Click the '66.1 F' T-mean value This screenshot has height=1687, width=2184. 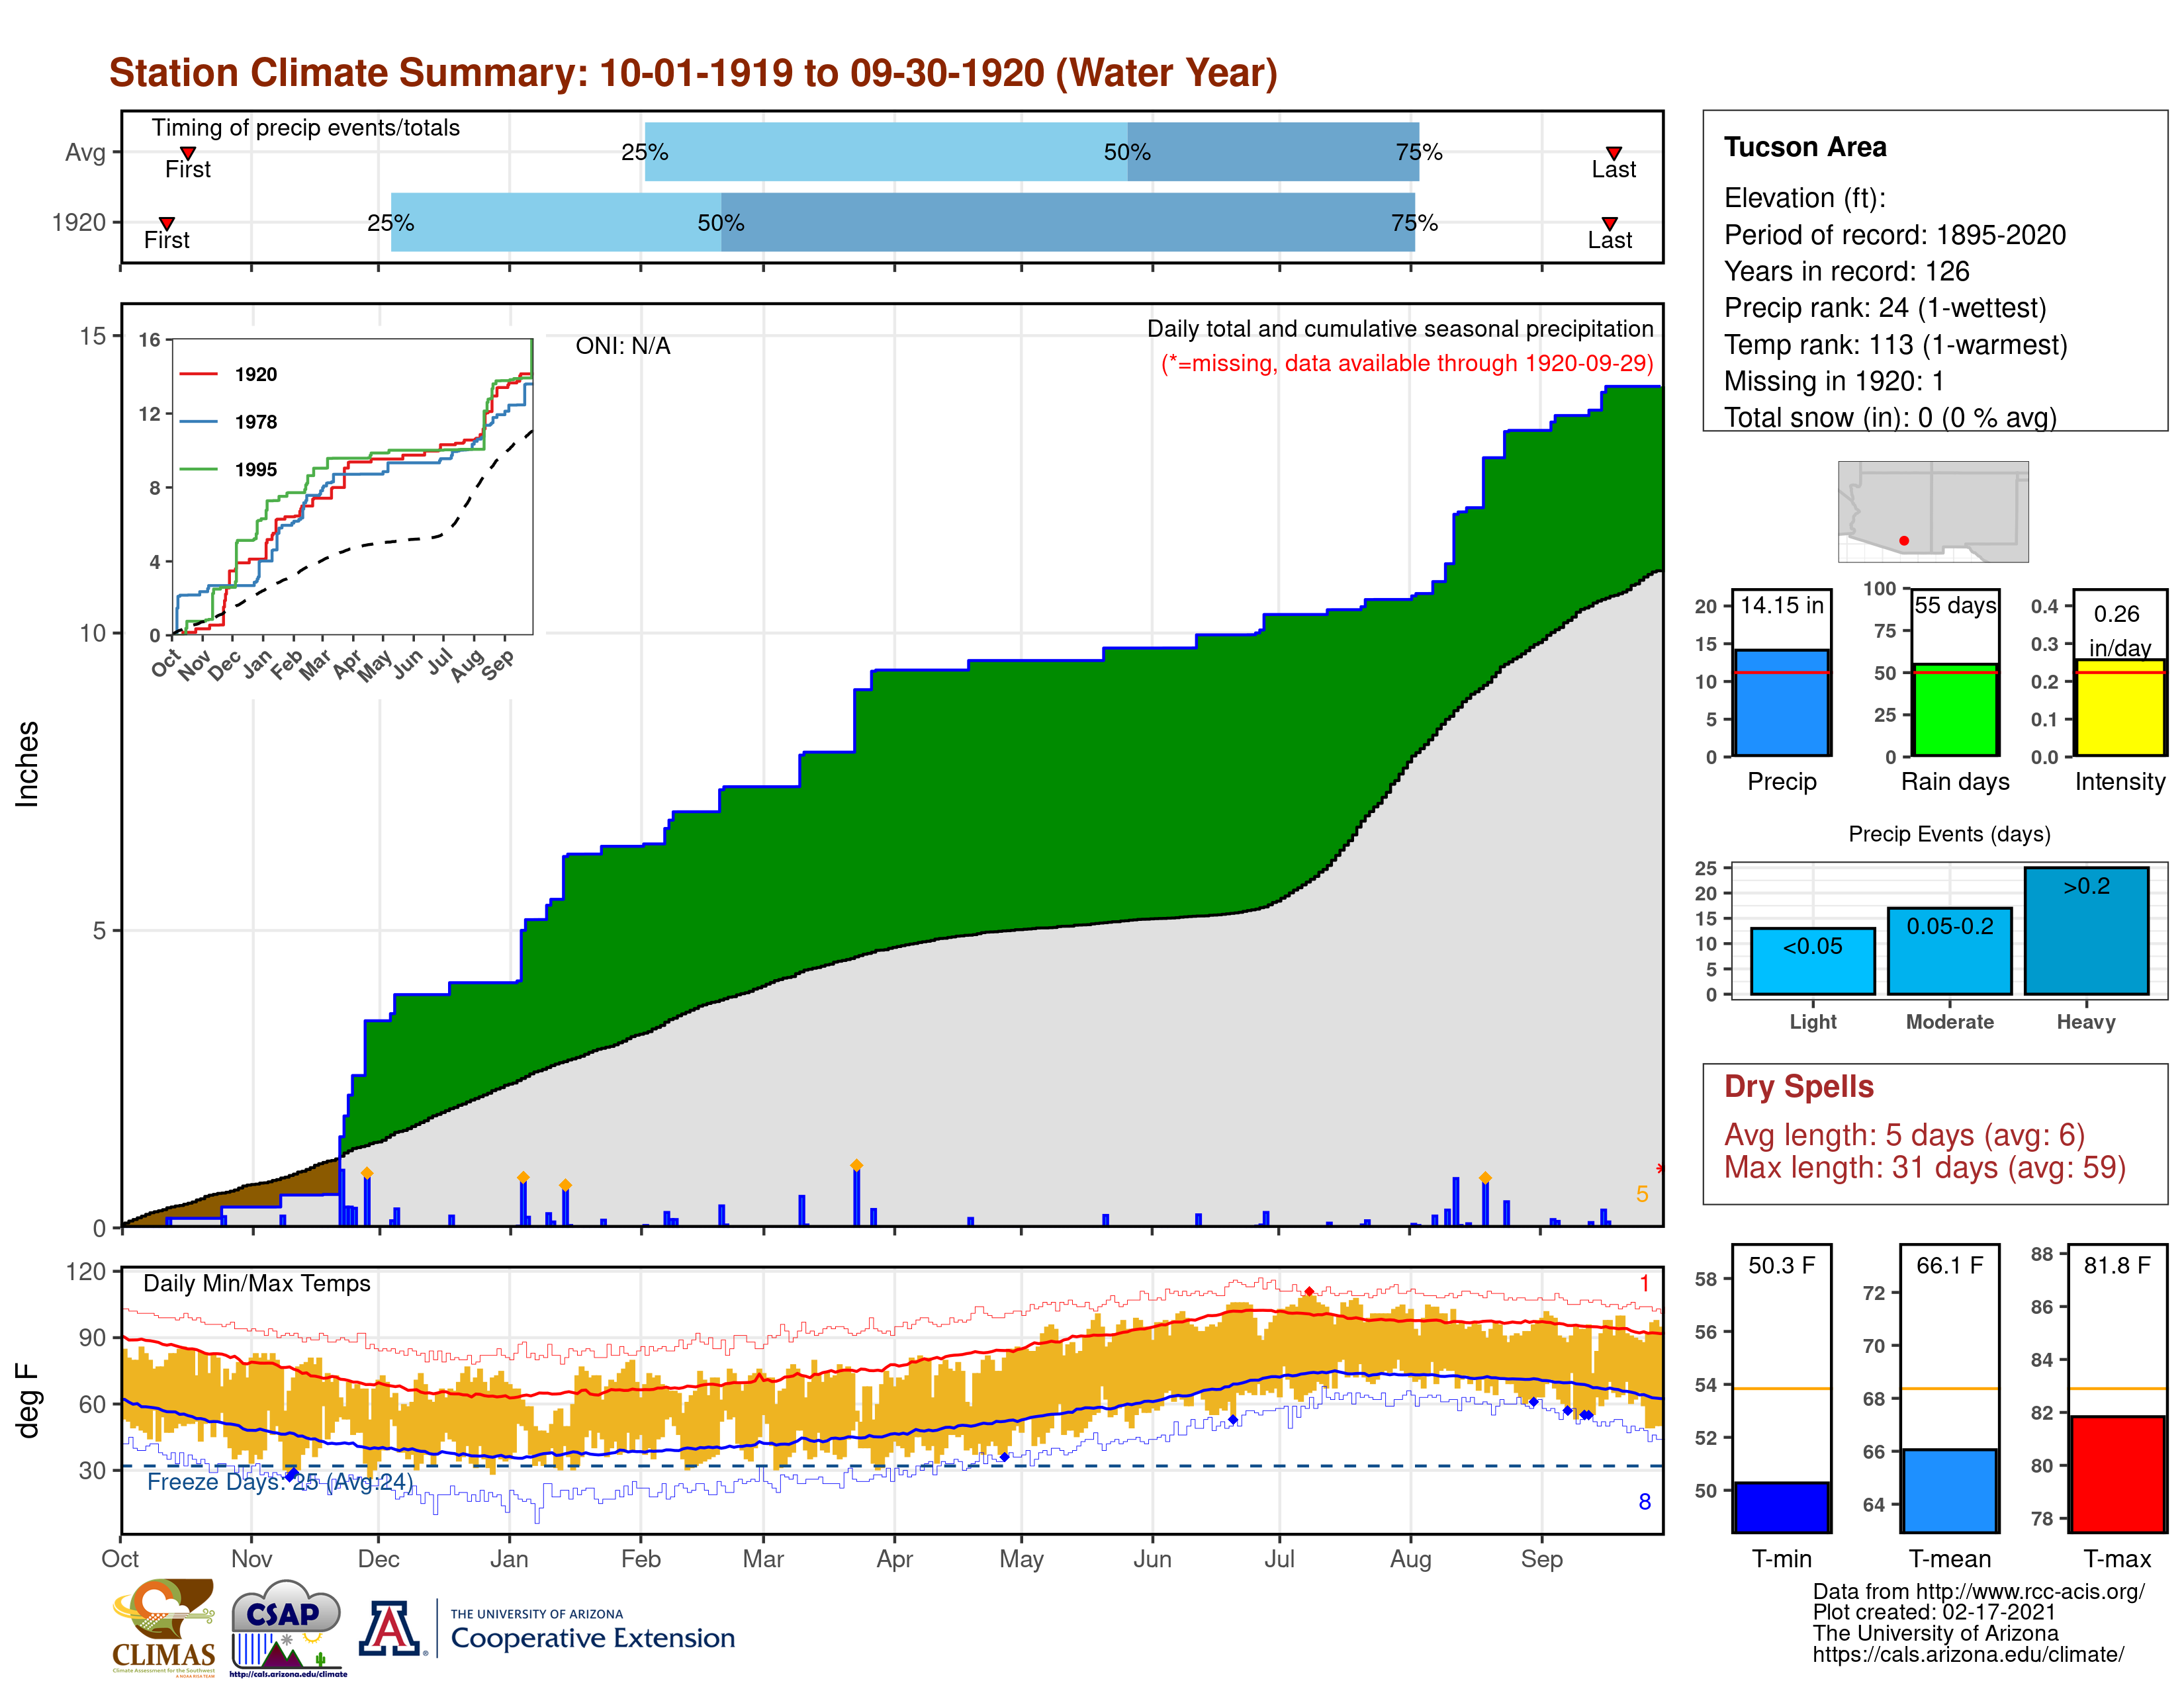[1949, 1265]
